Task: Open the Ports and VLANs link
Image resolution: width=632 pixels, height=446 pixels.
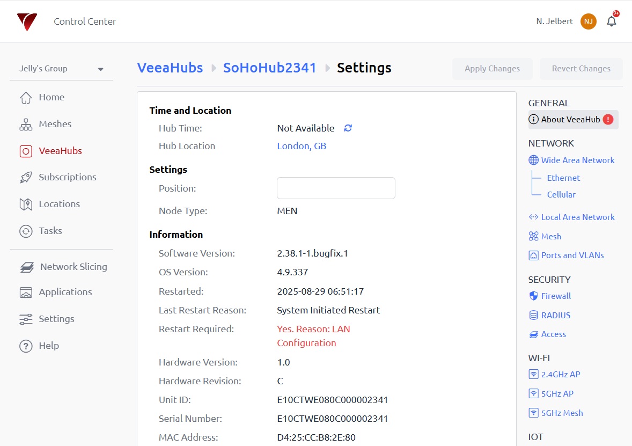Action: 572,255
